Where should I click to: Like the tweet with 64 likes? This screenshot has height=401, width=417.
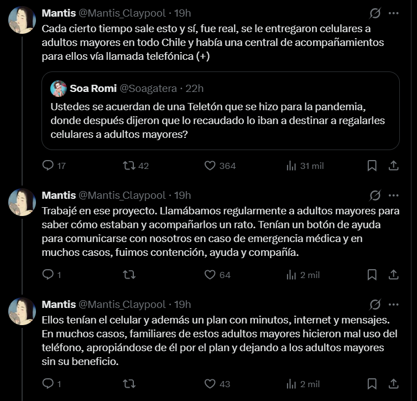[x=210, y=275]
